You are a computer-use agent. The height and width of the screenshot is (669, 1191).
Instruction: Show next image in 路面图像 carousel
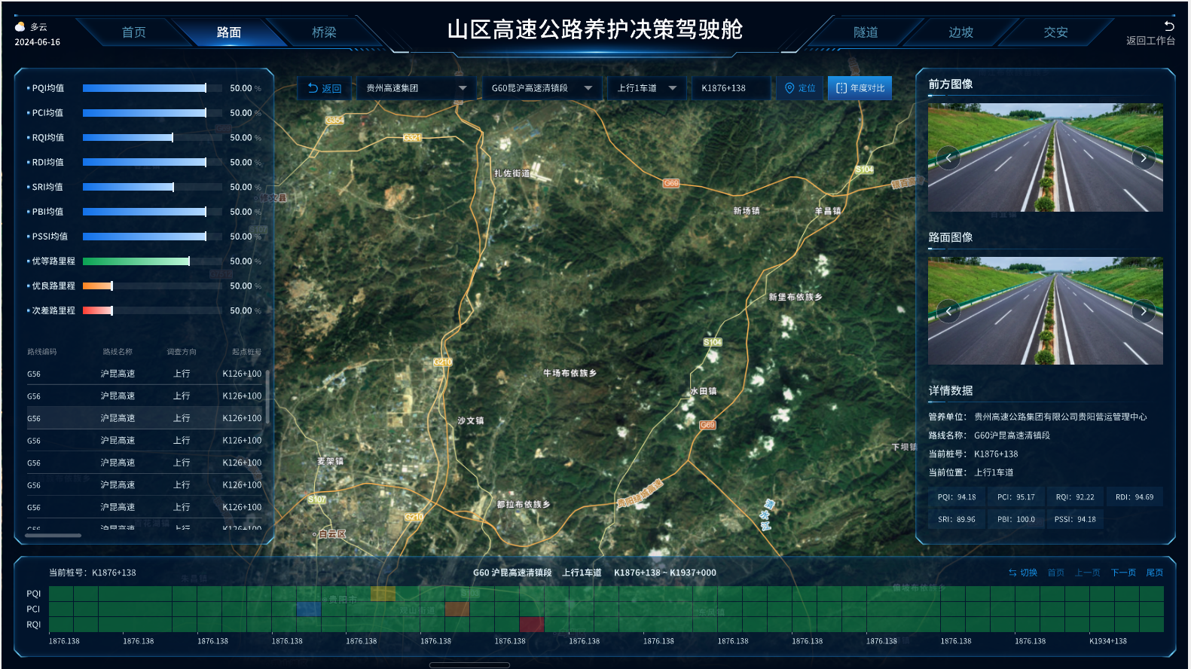point(1144,310)
